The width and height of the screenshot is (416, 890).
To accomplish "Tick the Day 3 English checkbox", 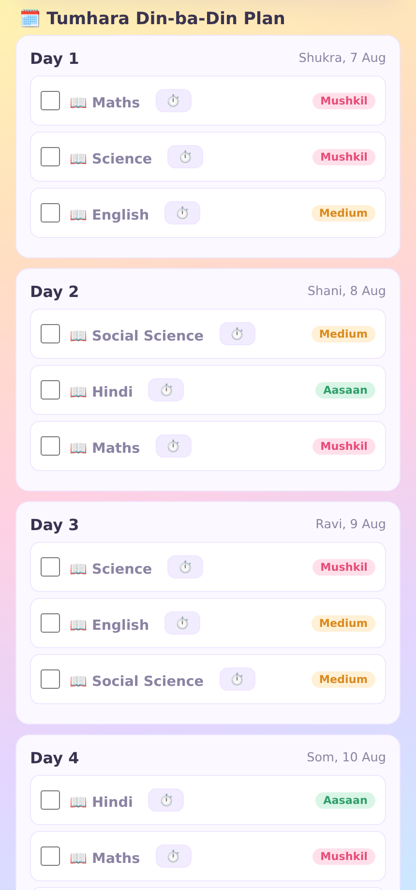I will tap(50, 623).
